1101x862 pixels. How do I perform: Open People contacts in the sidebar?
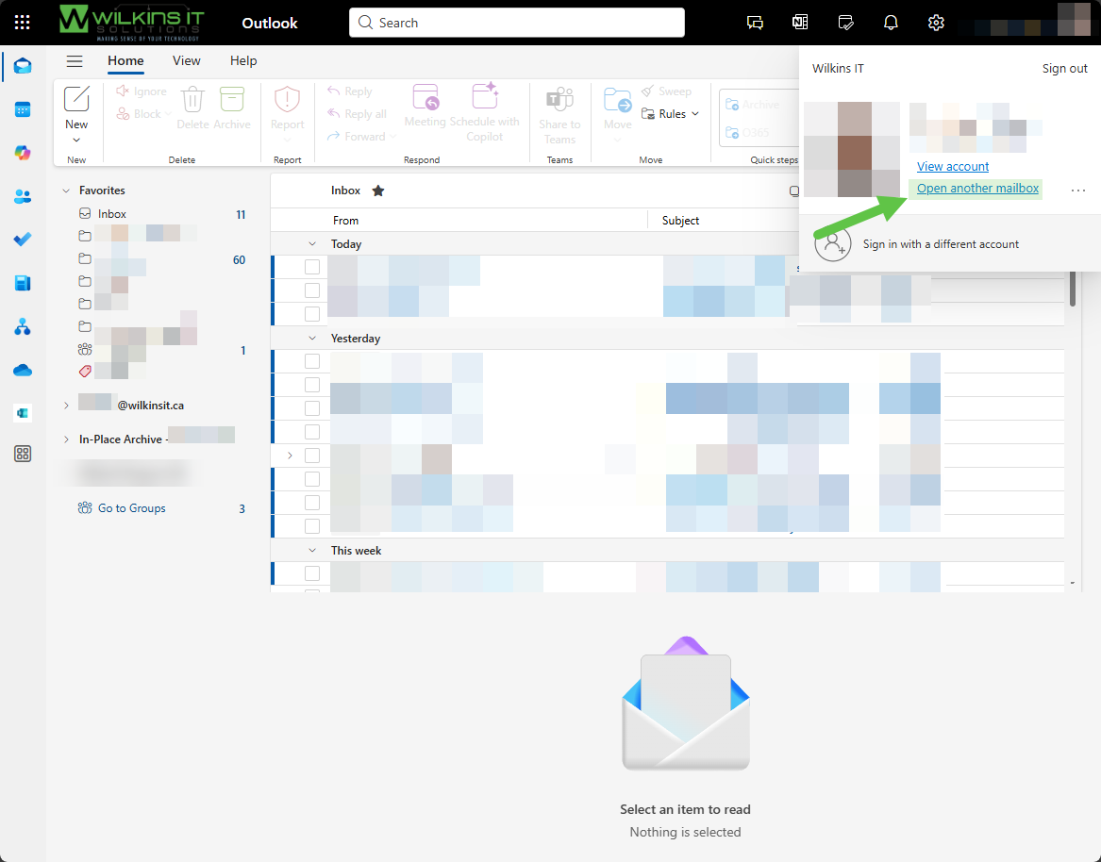tap(23, 196)
